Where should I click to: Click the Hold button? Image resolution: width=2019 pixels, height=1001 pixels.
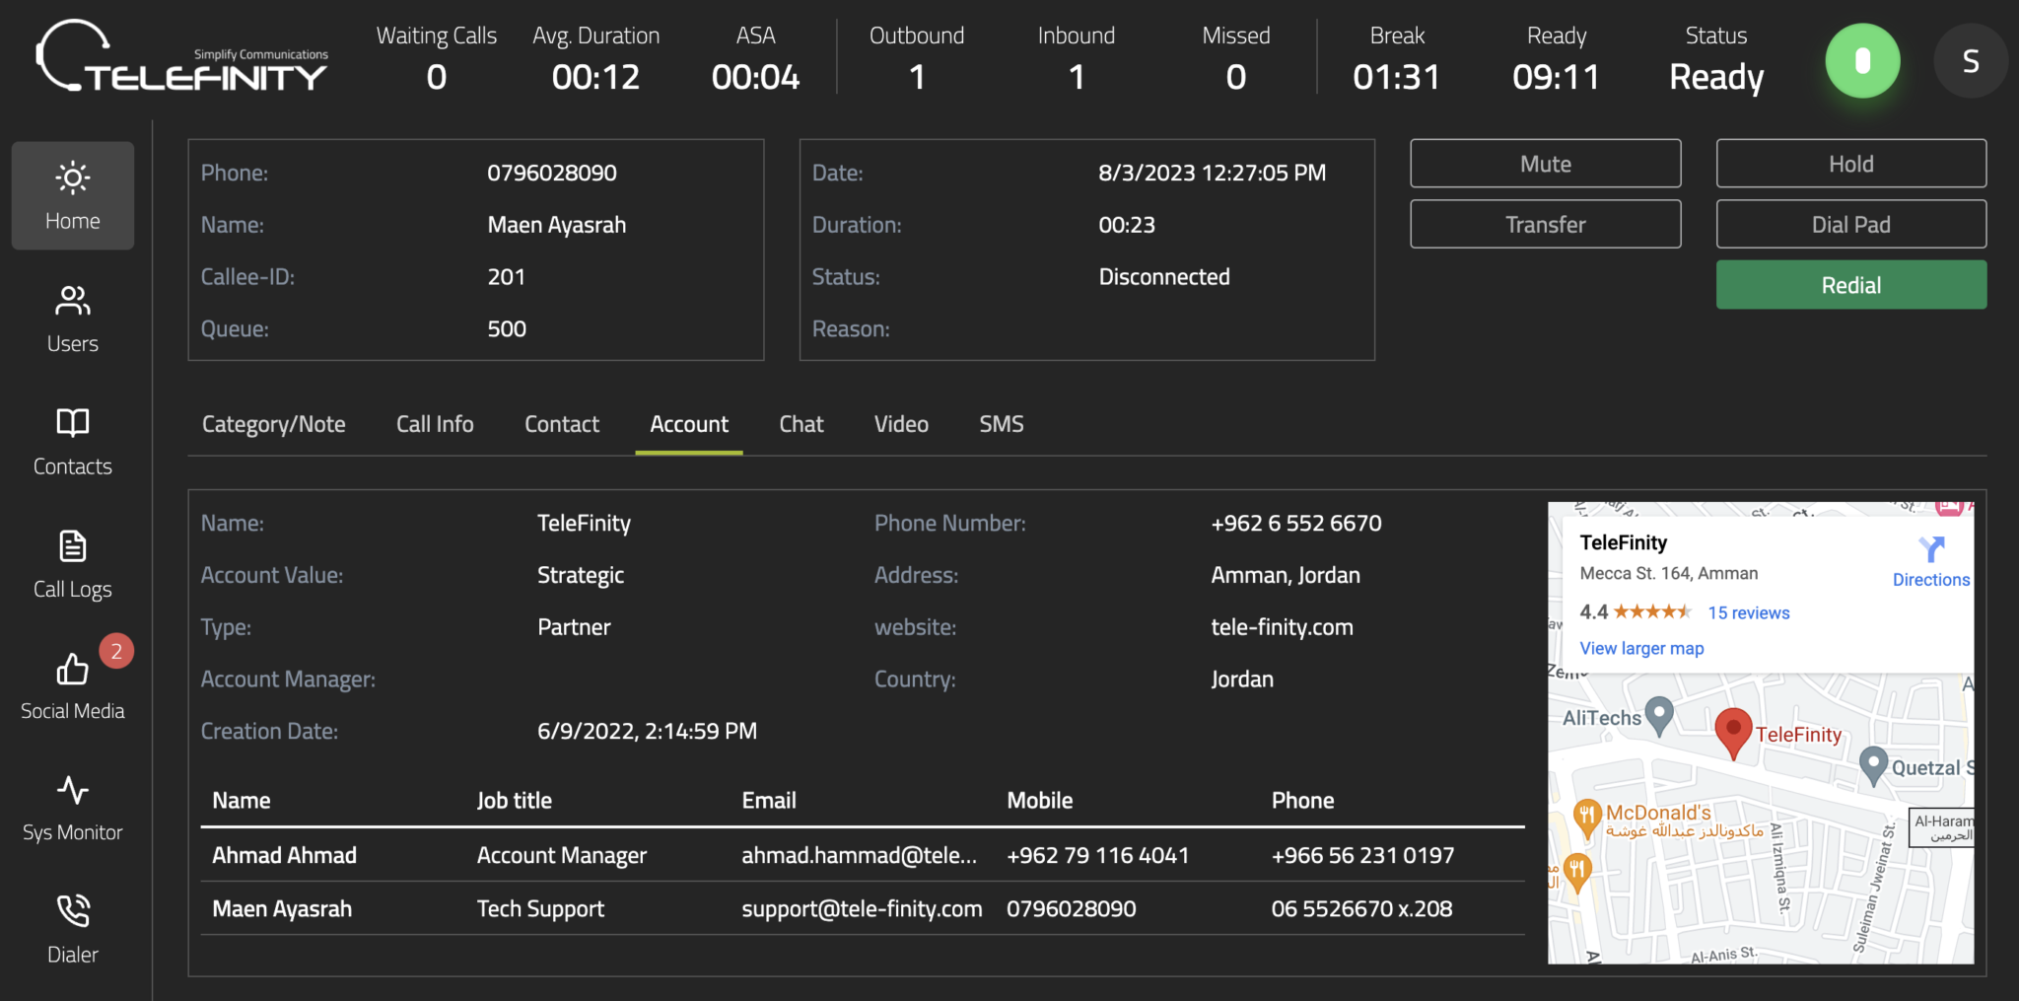click(1851, 164)
